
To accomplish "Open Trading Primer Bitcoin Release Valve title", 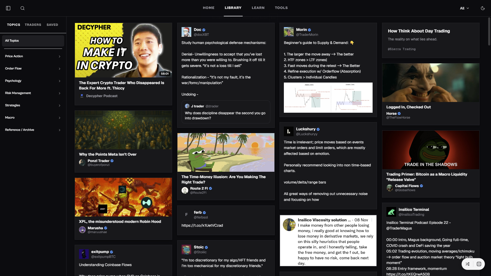I will pyautogui.click(x=427, y=177).
